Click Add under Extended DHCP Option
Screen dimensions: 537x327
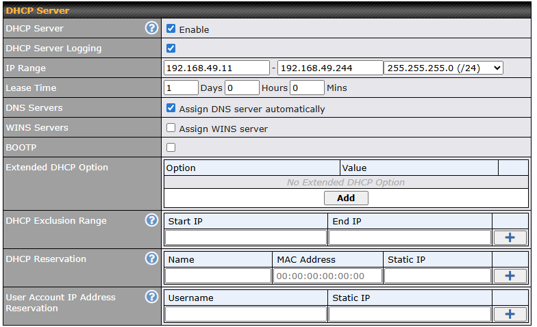(x=346, y=198)
